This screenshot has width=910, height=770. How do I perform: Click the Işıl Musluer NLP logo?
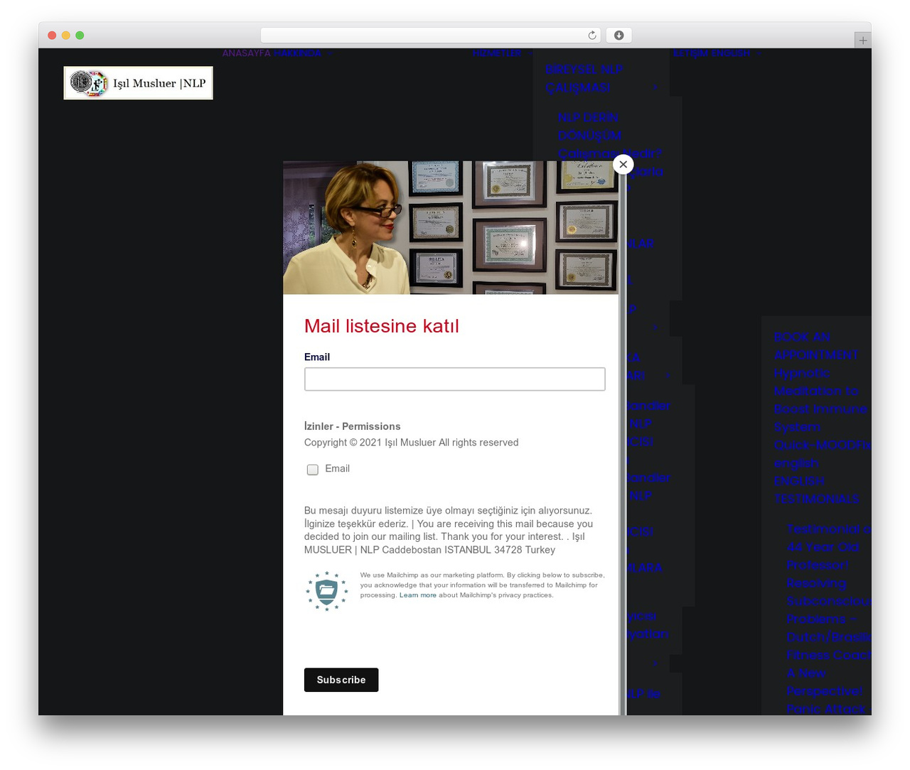click(139, 83)
